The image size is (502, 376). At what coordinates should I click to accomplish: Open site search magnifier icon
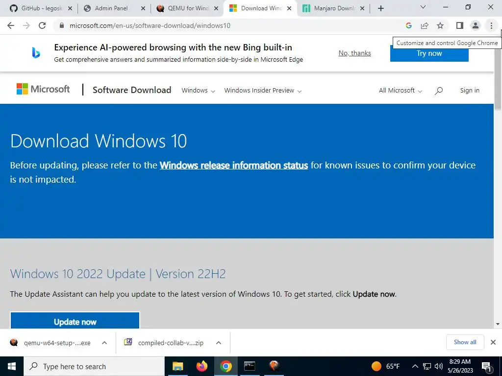(439, 91)
